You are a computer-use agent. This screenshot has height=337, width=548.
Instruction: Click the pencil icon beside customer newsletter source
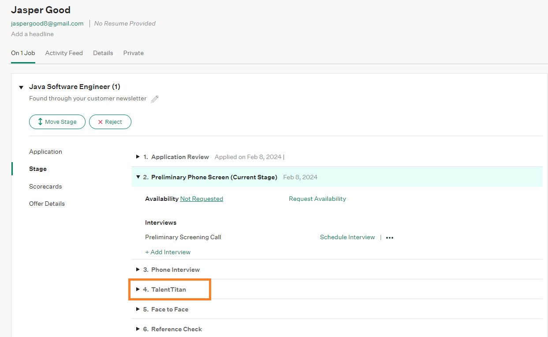155,99
